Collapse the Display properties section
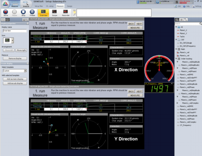The height and width of the screenshot is (156, 202). tap(27, 23)
